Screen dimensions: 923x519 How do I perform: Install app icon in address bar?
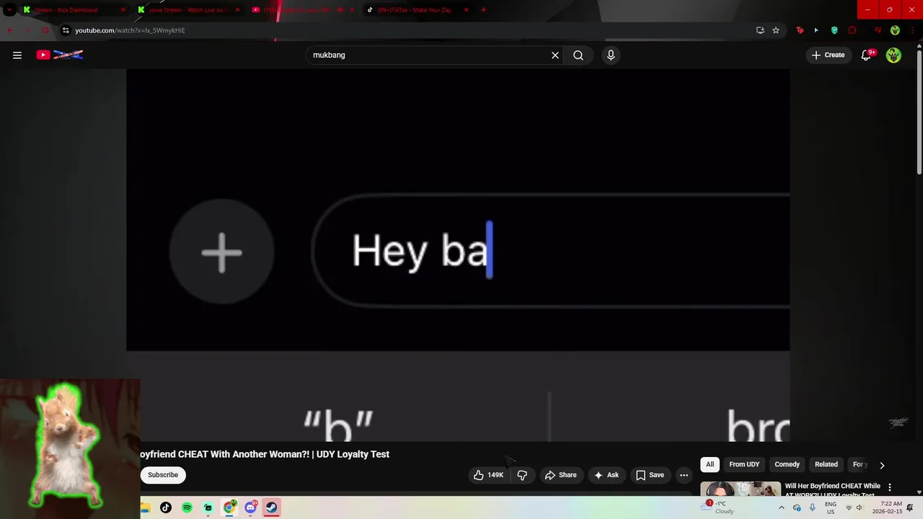(760, 30)
